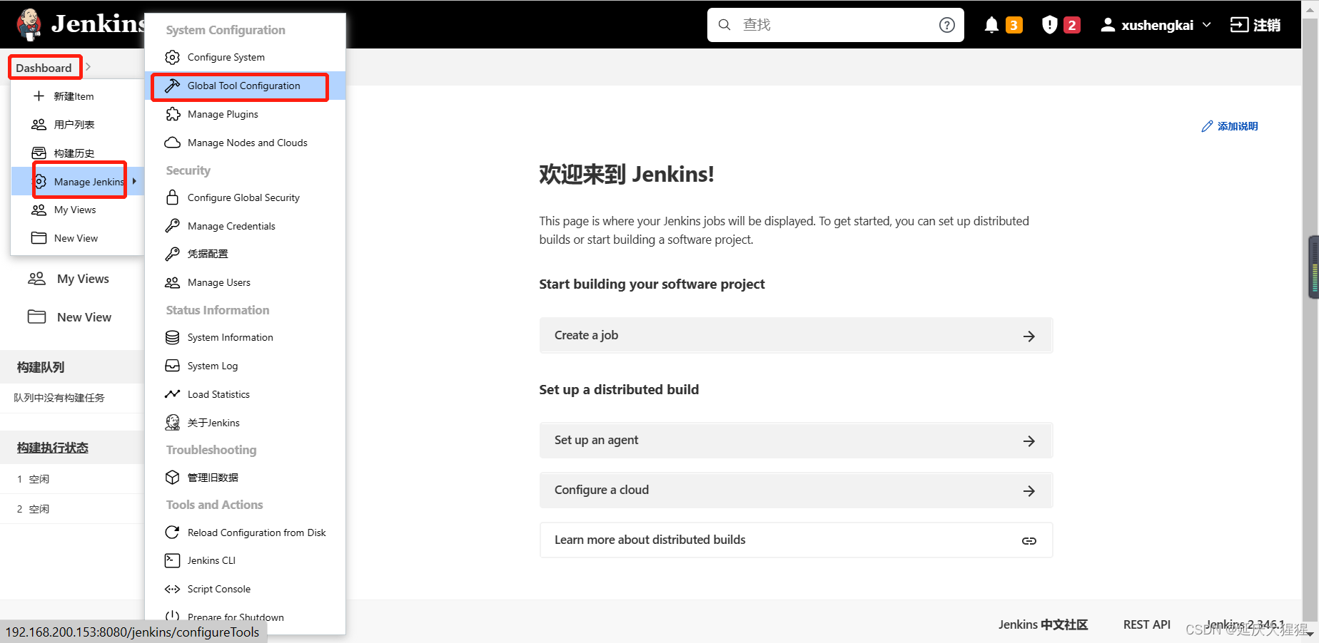Open Configure System menu entry

[x=245, y=57]
